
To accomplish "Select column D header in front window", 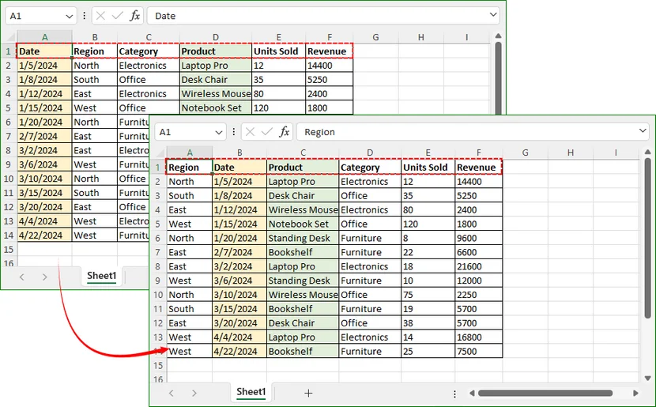I will 370,153.
